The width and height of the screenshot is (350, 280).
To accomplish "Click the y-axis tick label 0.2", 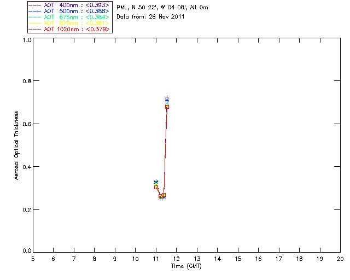I will click(x=27, y=210).
